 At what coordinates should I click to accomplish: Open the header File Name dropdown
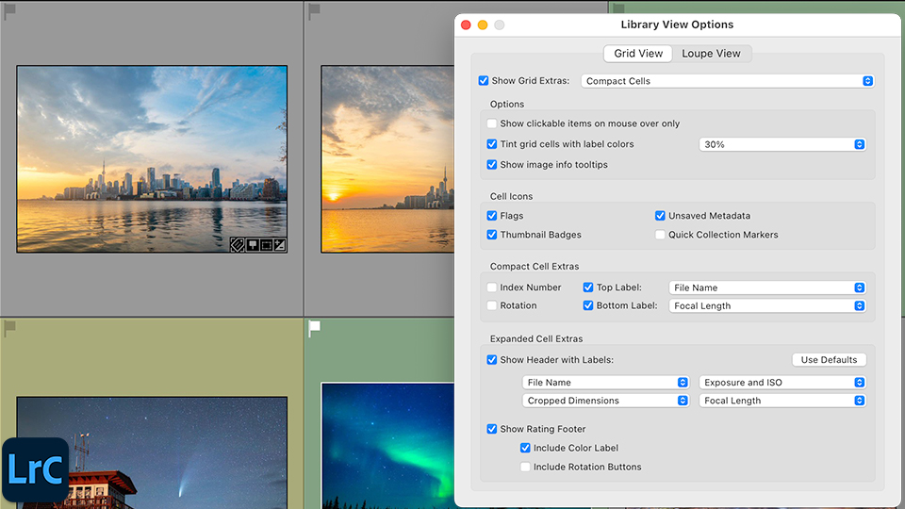click(x=605, y=382)
